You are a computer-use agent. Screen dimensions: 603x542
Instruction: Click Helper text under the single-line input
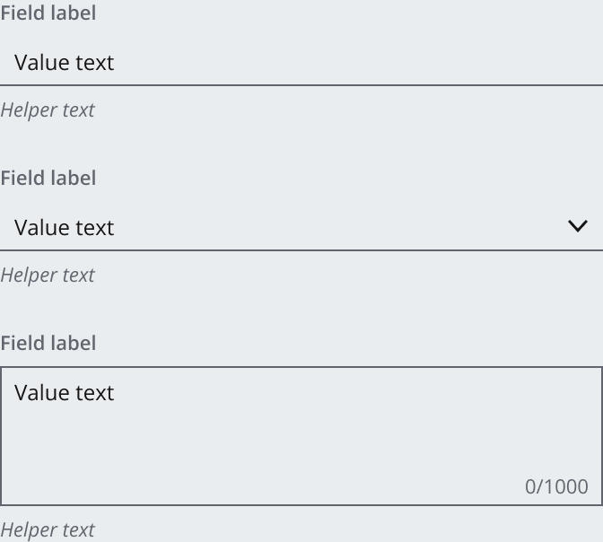pos(48,110)
